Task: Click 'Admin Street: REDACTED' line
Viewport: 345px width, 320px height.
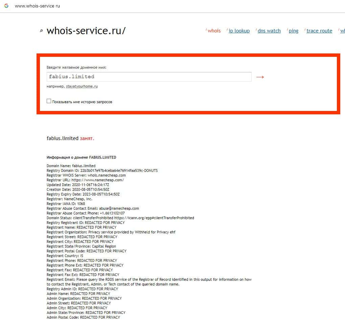Action: click(79, 303)
